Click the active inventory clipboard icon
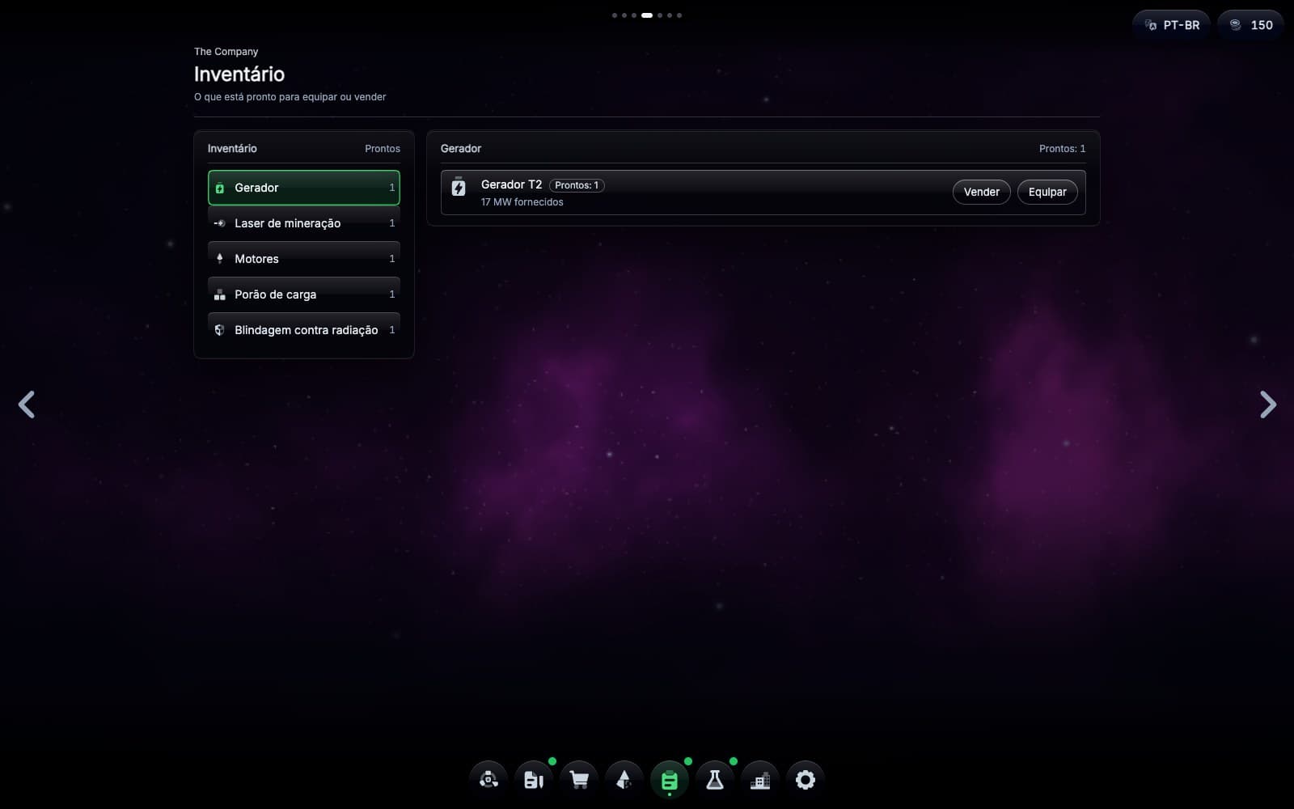This screenshot has height=809, width=1294. click(x=670, y=780)
